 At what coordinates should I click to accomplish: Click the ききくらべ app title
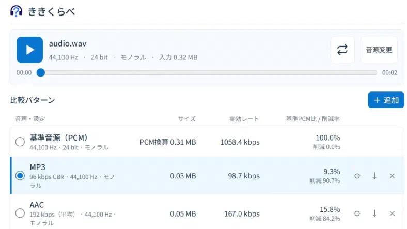tap(52, 12)
